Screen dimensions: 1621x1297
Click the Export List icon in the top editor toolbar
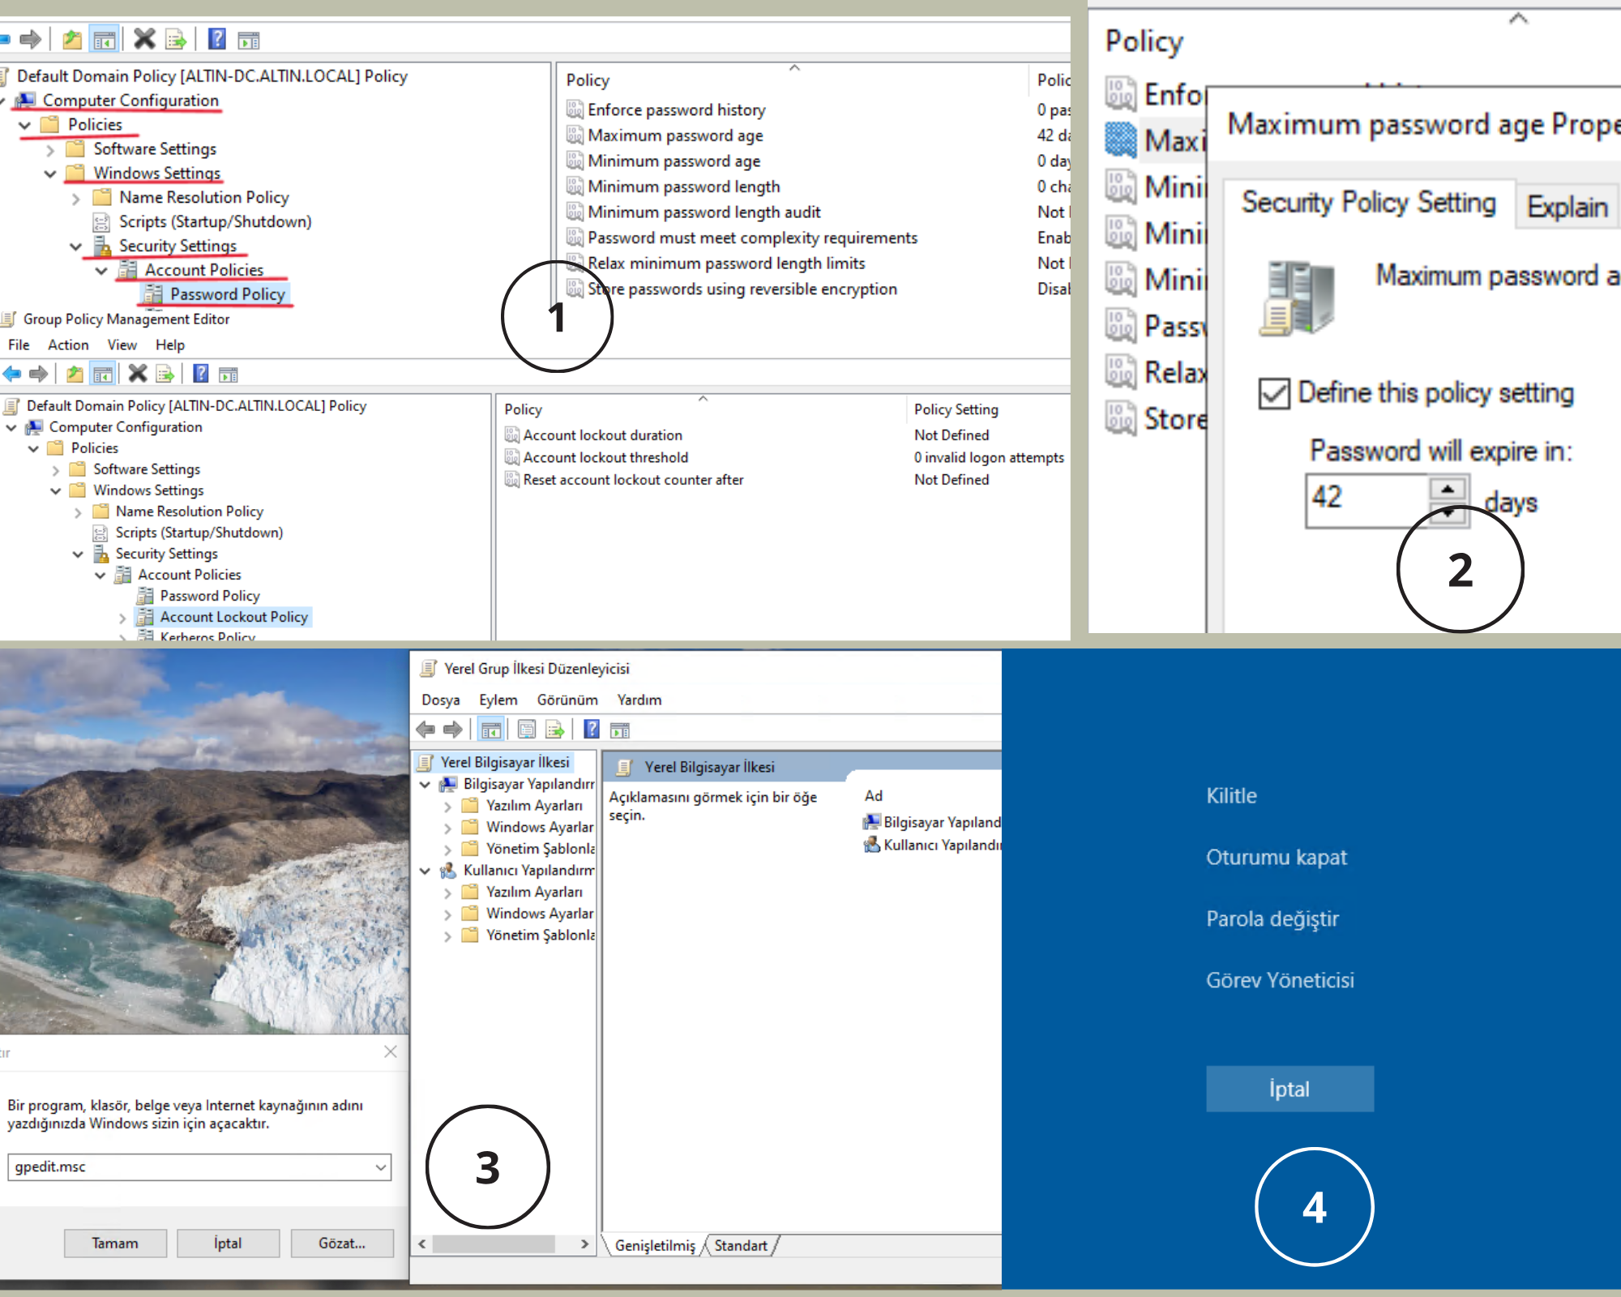pos(176,39)
